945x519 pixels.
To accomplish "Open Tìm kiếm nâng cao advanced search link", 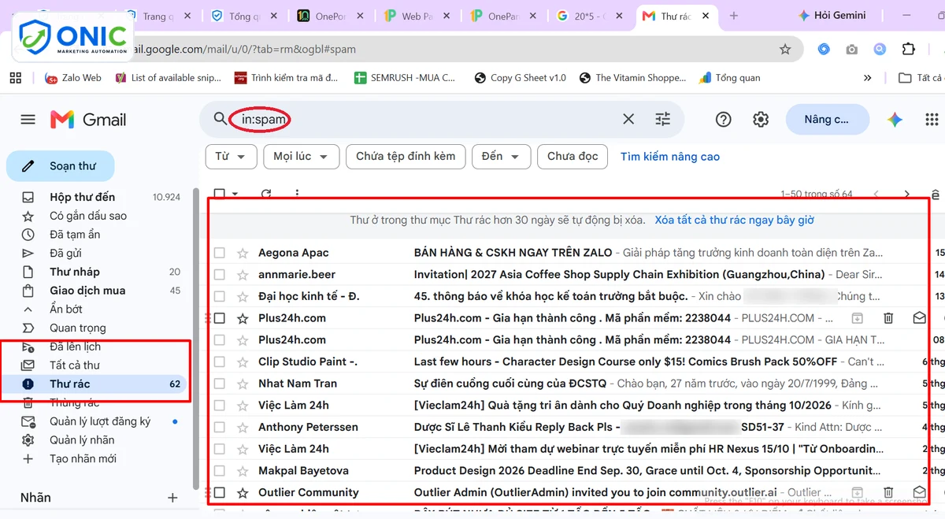I will pos(670,157).
